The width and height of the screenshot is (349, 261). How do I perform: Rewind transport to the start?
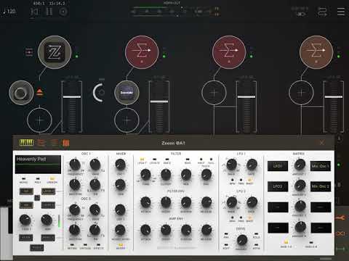(34, 12)
